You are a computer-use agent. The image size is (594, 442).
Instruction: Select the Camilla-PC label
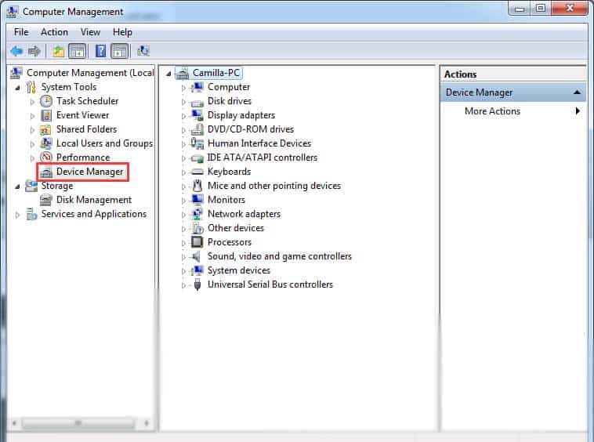coord(216,73)
